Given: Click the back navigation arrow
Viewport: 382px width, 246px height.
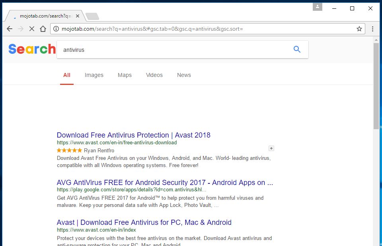Looking at the screenshot, I should coord(10,29).
